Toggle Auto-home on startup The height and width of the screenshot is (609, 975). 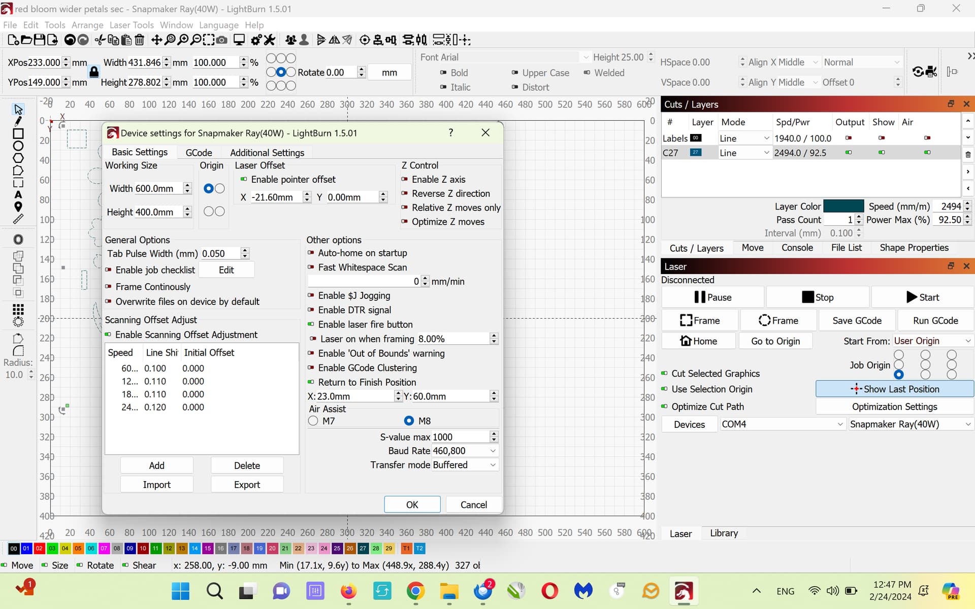click(357, 253)
